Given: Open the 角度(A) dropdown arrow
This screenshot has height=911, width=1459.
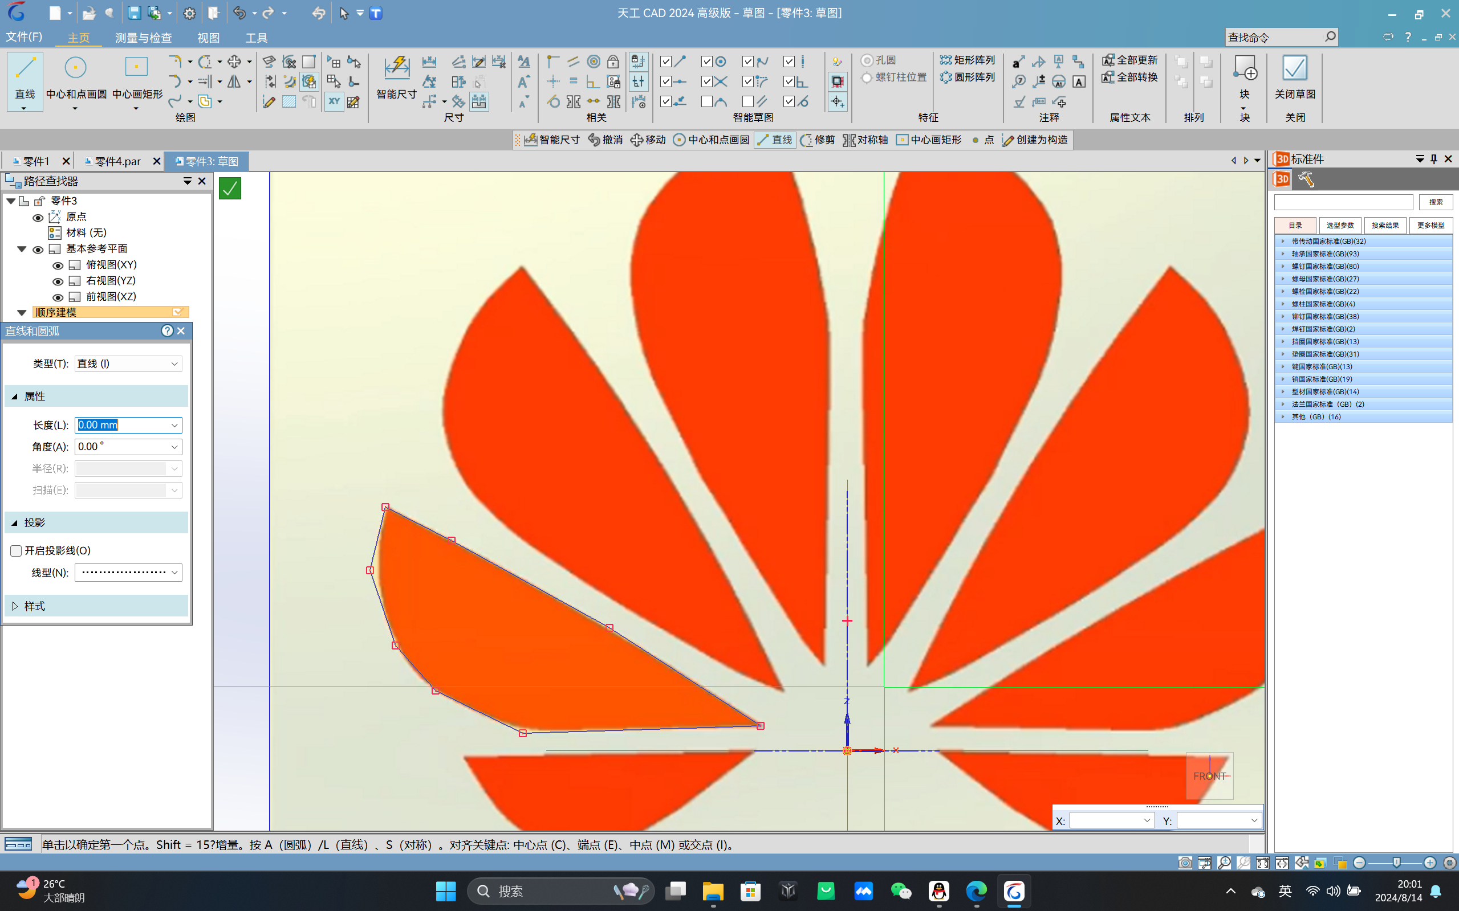Looking at the screenshot, I should click(x=174, y=447).
